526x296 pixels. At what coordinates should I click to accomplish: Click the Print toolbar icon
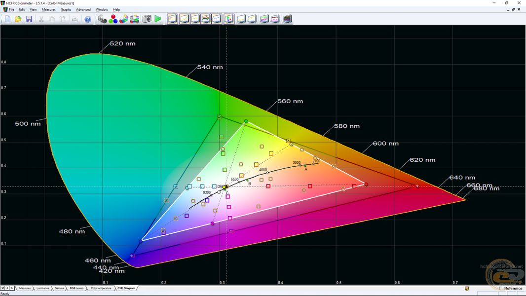tap(75, 19)
